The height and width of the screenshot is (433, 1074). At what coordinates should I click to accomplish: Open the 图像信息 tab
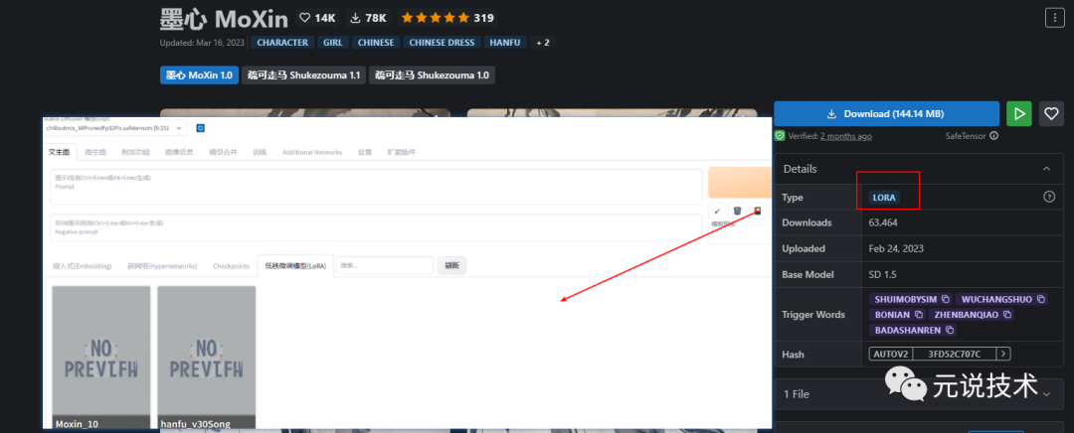[179, 152]
